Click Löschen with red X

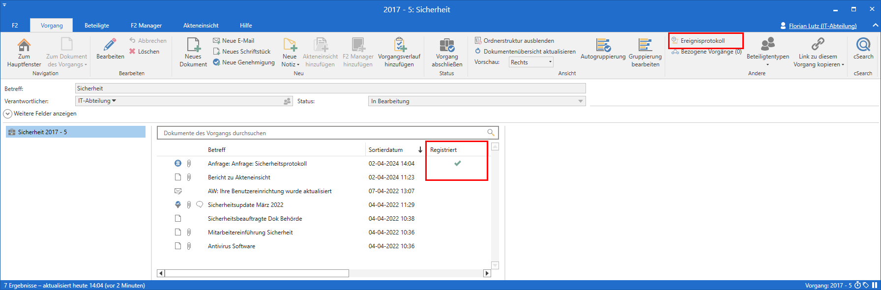pos(145,52)
